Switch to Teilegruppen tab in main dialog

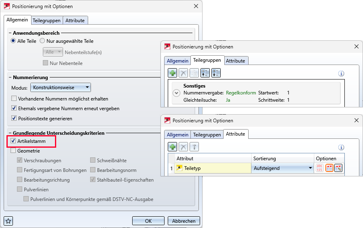click(x=46, y=20)
